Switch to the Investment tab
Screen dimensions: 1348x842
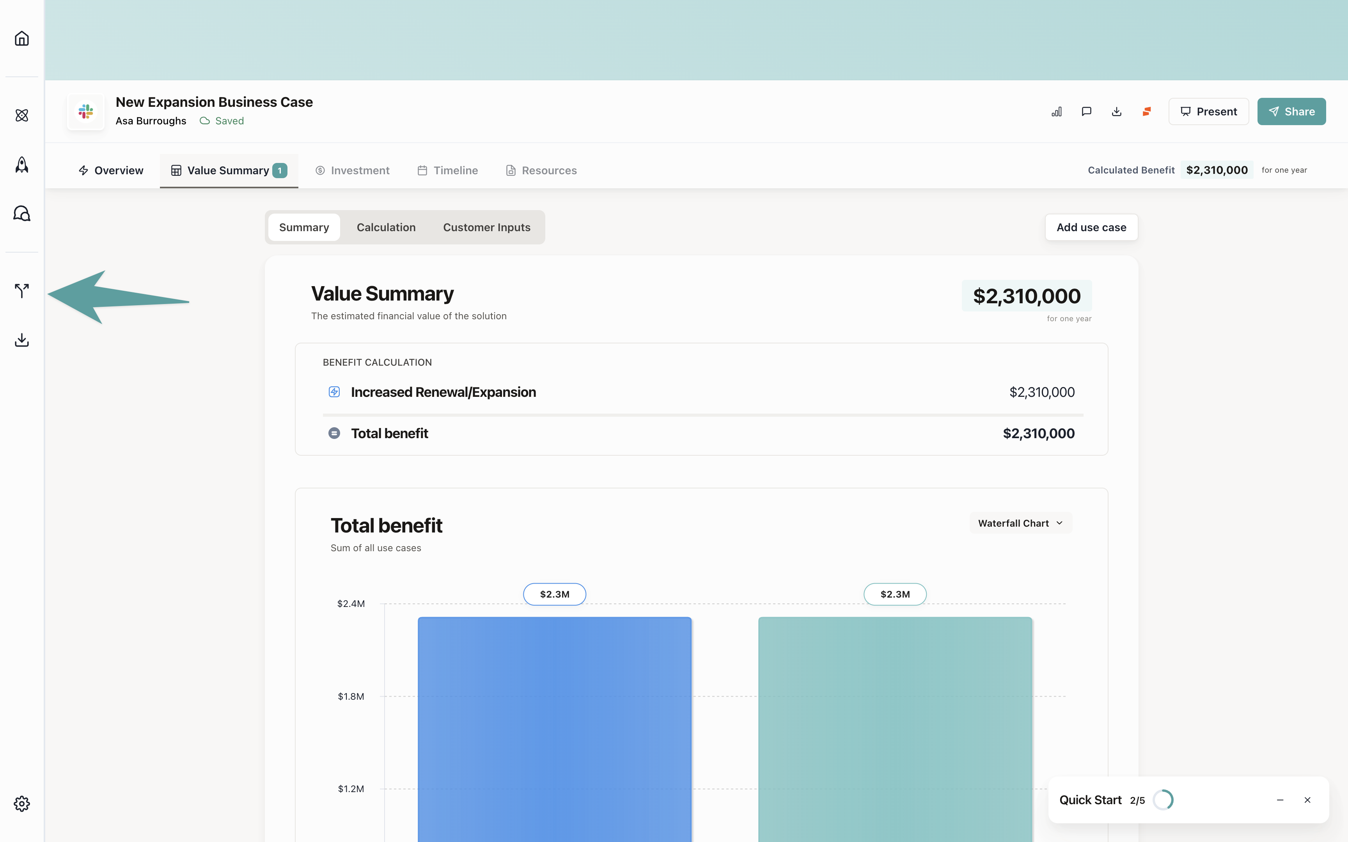pyautogui.click(x=352, y=170)
